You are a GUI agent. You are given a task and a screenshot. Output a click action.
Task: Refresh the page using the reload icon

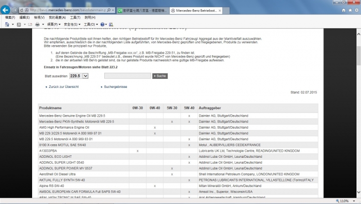(x=22, y=10)
